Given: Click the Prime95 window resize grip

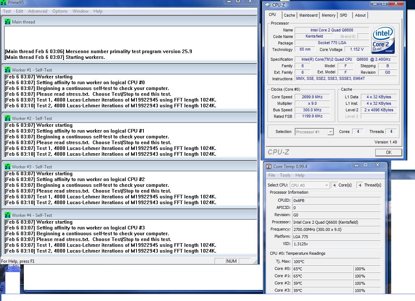Looking at the screenshot, I should tap(255, 262).
